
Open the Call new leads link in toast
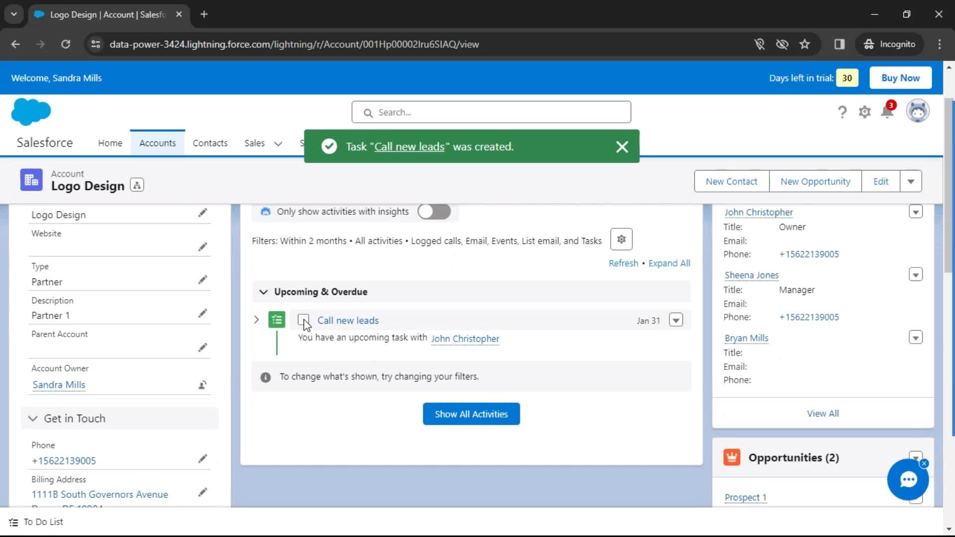tap(409, 147)
